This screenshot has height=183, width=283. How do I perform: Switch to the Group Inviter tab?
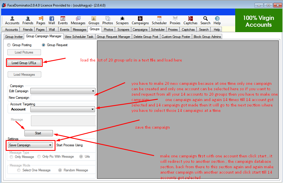click(14, 37)
